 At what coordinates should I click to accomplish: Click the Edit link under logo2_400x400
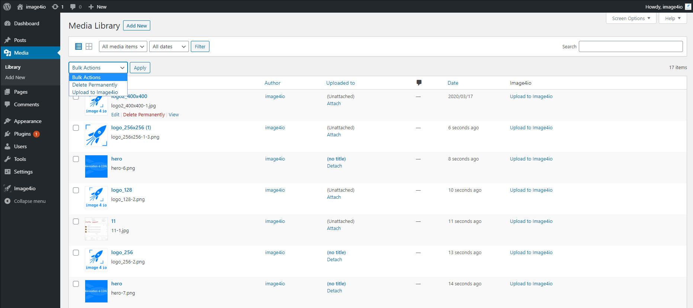[115, 115]
